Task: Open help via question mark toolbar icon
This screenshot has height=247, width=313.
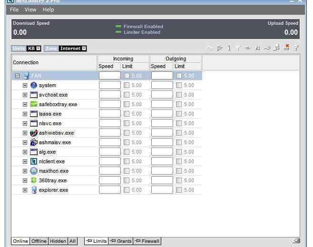Action: (296, 48)
